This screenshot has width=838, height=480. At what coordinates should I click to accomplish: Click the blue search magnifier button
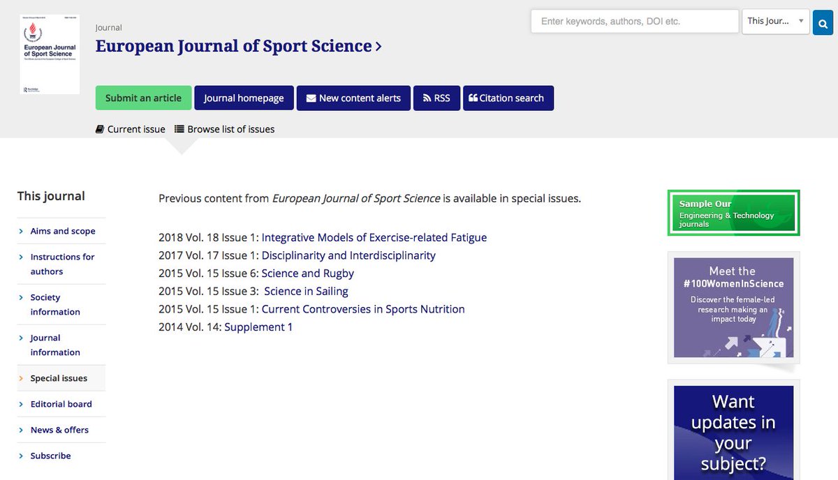tap(822, 22)
